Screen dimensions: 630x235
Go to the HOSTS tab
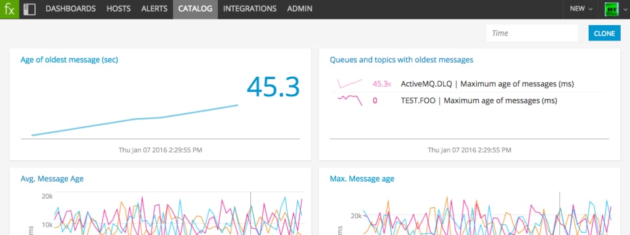(x=119, y=9)
